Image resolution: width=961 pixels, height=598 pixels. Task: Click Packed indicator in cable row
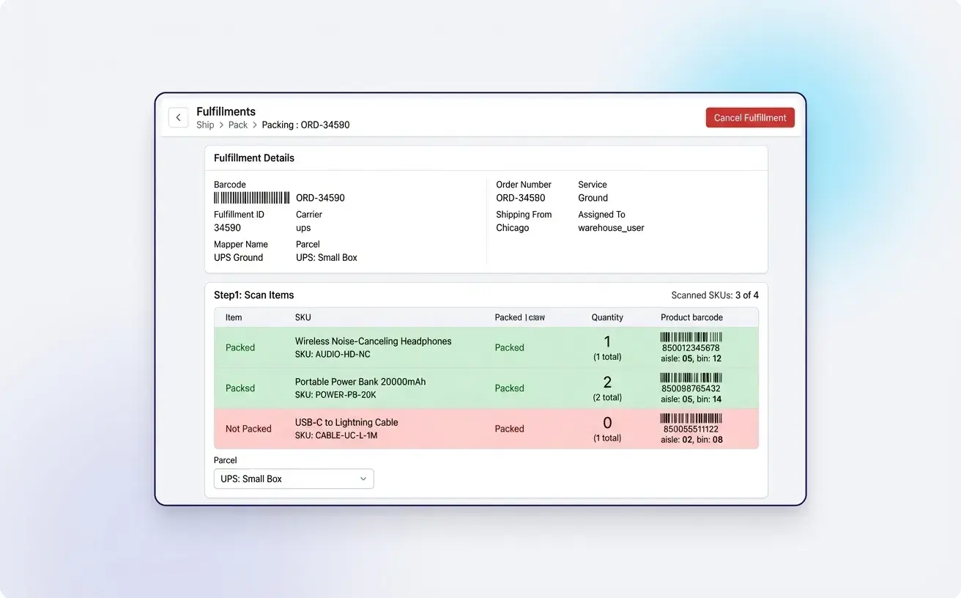509,429
